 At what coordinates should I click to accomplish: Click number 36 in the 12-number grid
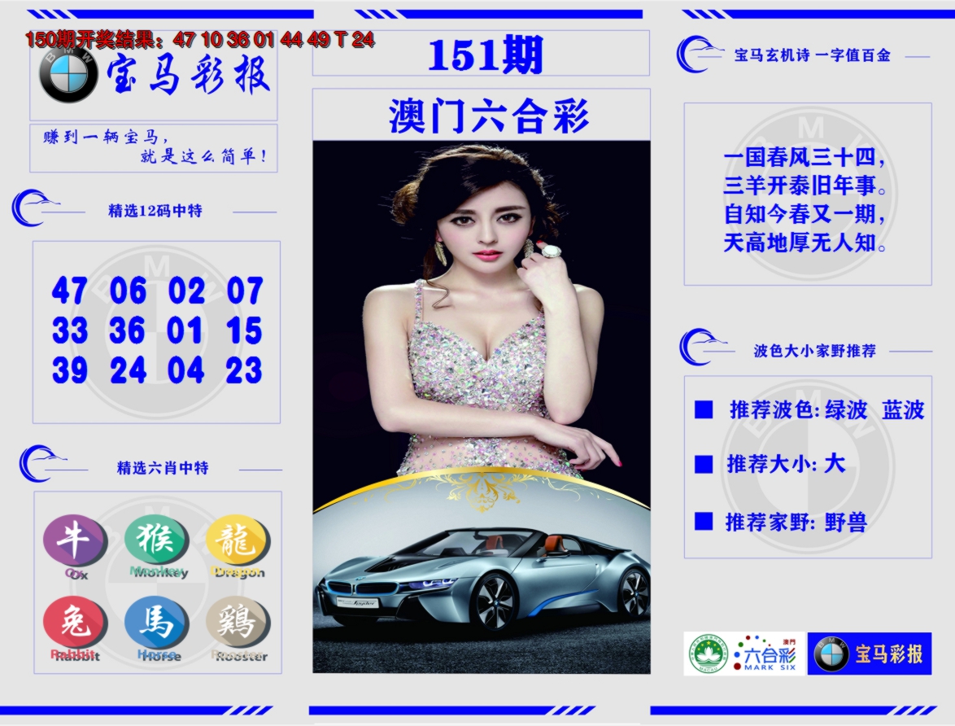click(127, 331)
